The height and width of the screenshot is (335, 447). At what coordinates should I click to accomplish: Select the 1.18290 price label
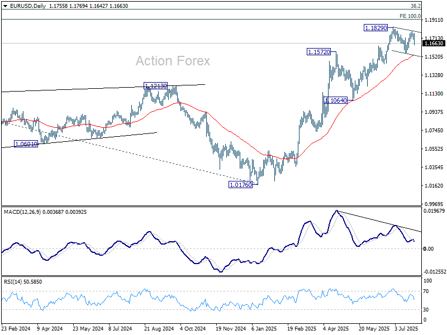click(x=376, y=28)
